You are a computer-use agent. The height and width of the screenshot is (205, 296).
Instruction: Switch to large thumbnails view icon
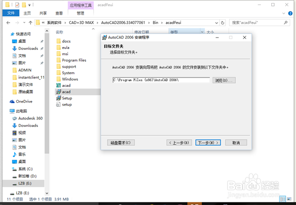pos(289,199)
